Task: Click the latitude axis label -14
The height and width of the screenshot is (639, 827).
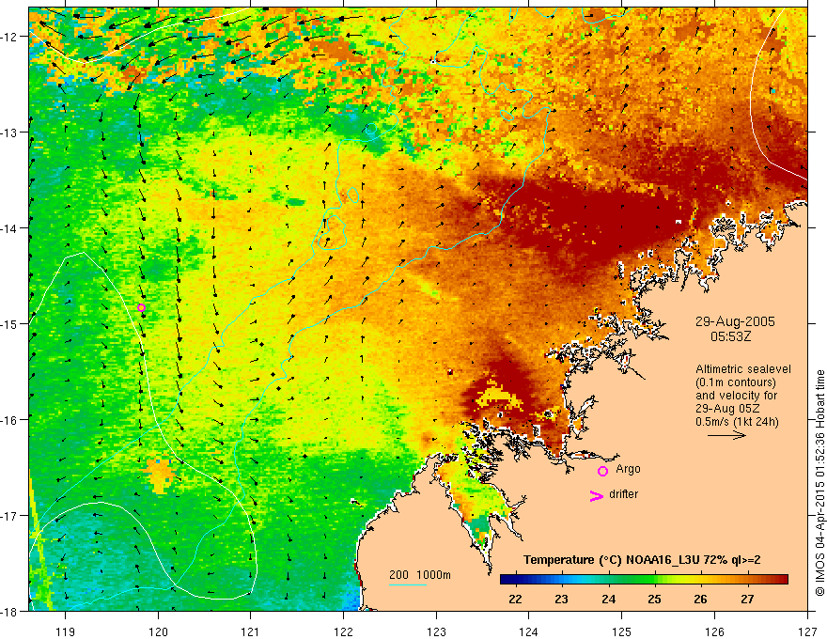Action: (10, 227)
